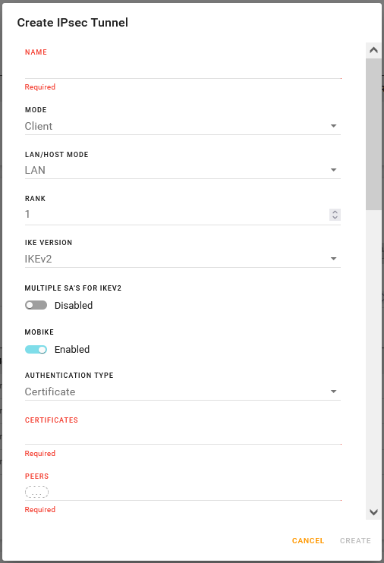Image resolution: width=384 pixels, height=563 pixels.
Task: Click the scrollbar up arrow icon
Action: point(373,50)
